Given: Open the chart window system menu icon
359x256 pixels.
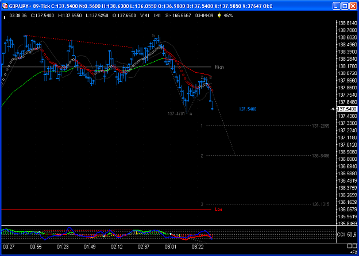Looking at the screenshot, I should (x=5, y=6).
